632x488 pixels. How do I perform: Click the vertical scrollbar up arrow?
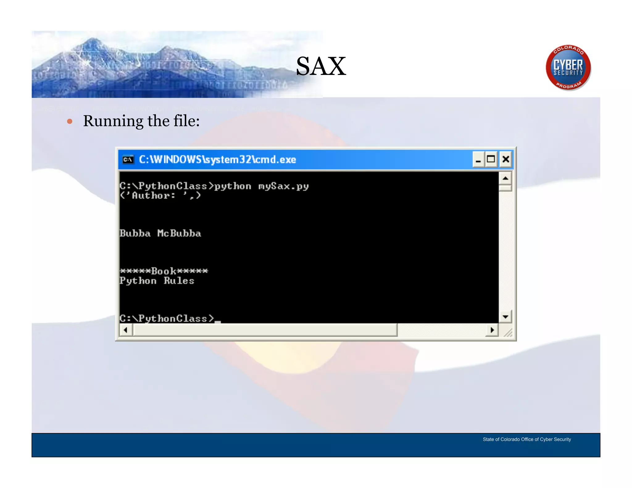click(505, 178)
